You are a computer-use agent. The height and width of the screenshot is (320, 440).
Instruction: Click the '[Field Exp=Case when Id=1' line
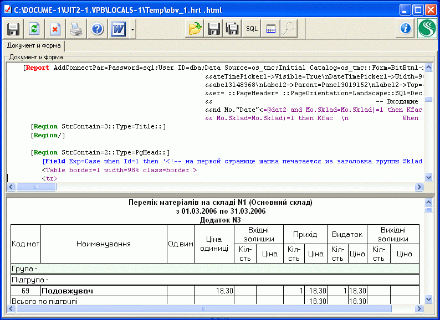(x=232, y=161)
